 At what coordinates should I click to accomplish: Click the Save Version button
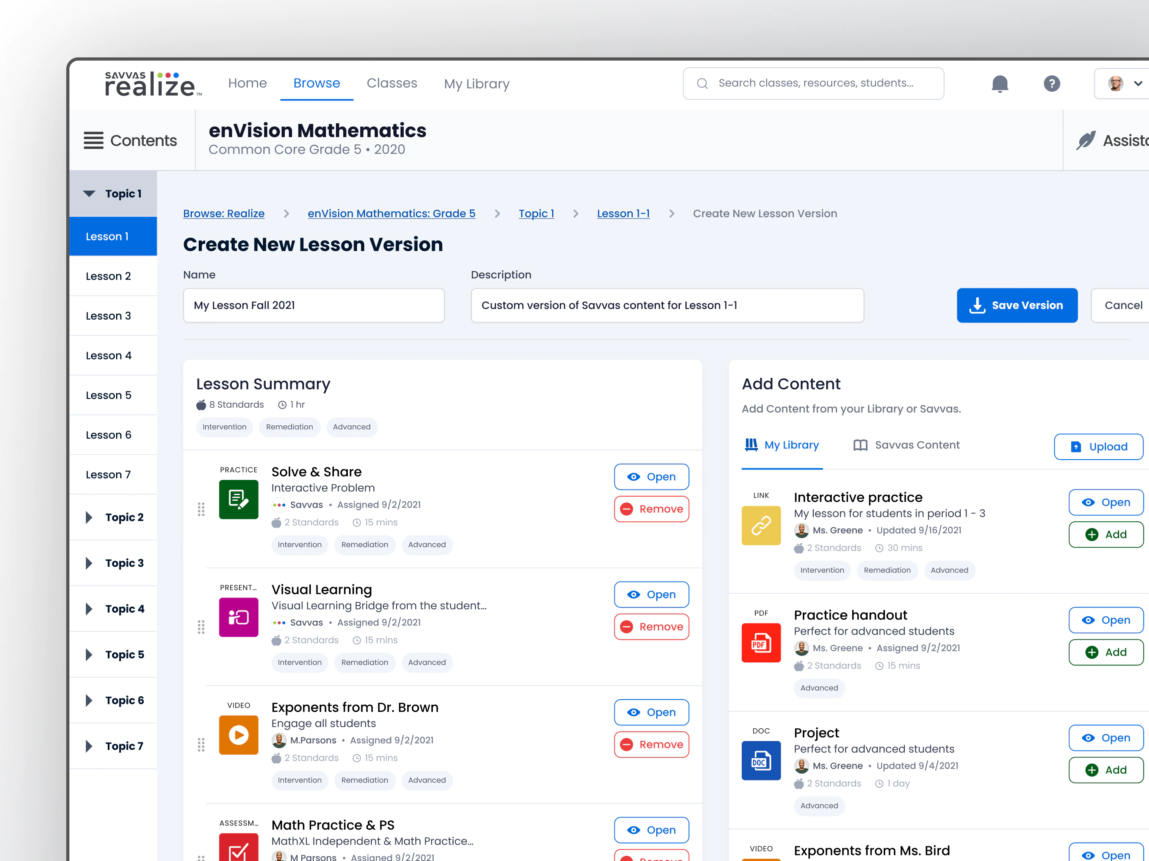click(x=1017, y=305)
